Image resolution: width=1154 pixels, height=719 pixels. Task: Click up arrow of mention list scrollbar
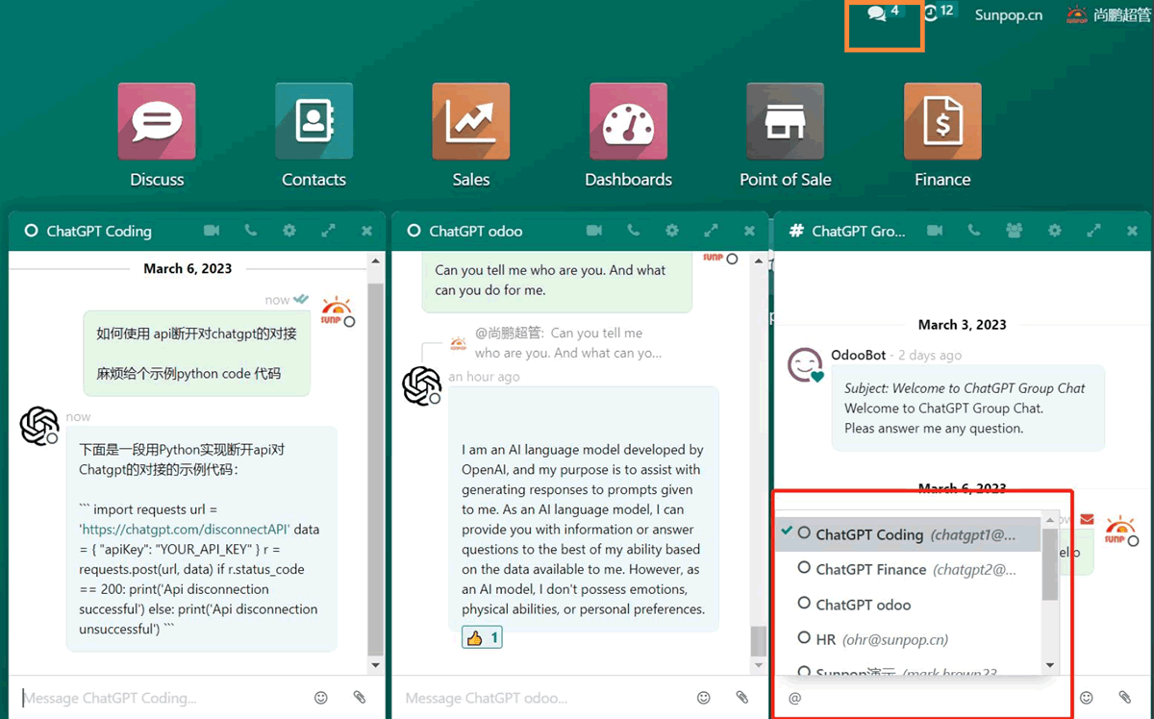click(x=1050, y=520)
